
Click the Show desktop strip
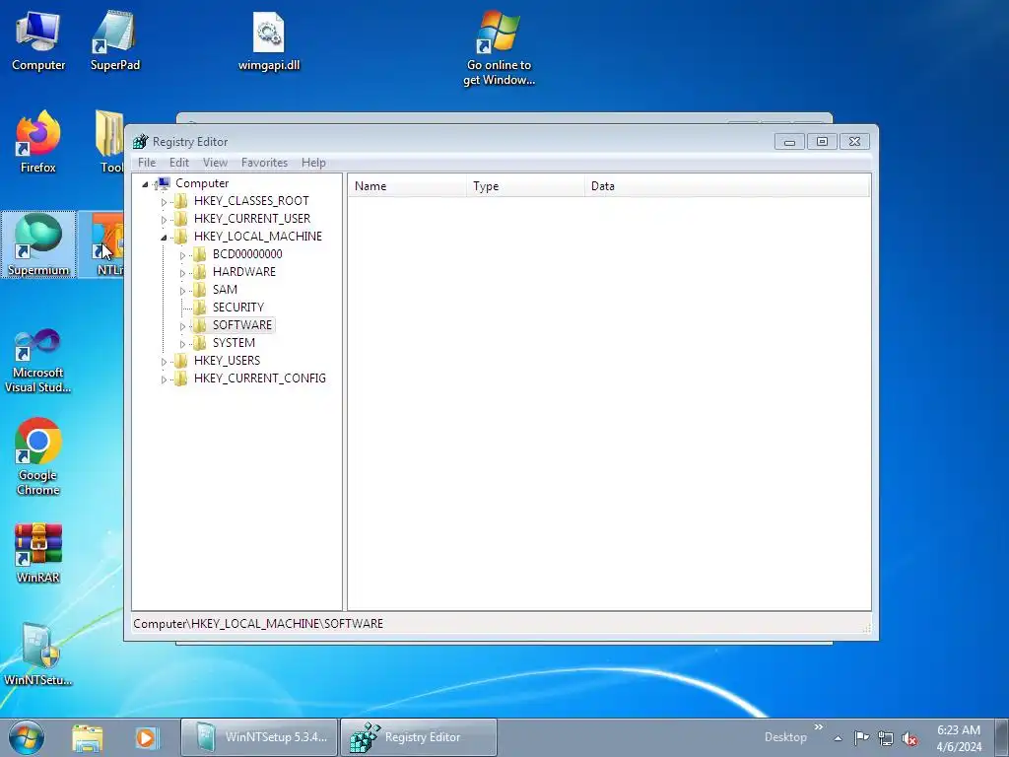tap(1002, 737)
